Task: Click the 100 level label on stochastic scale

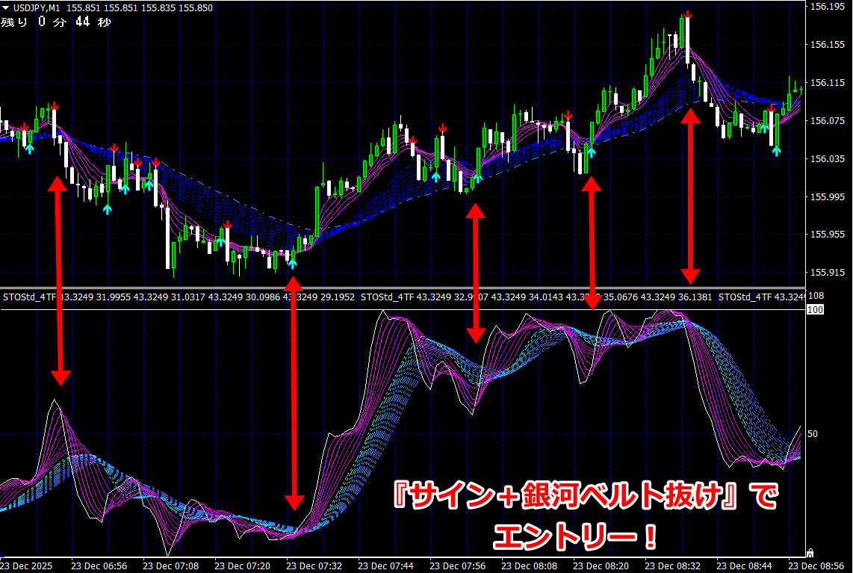Action: point(816,309)
